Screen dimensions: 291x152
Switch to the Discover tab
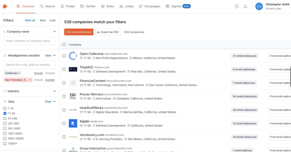point(25,6)
